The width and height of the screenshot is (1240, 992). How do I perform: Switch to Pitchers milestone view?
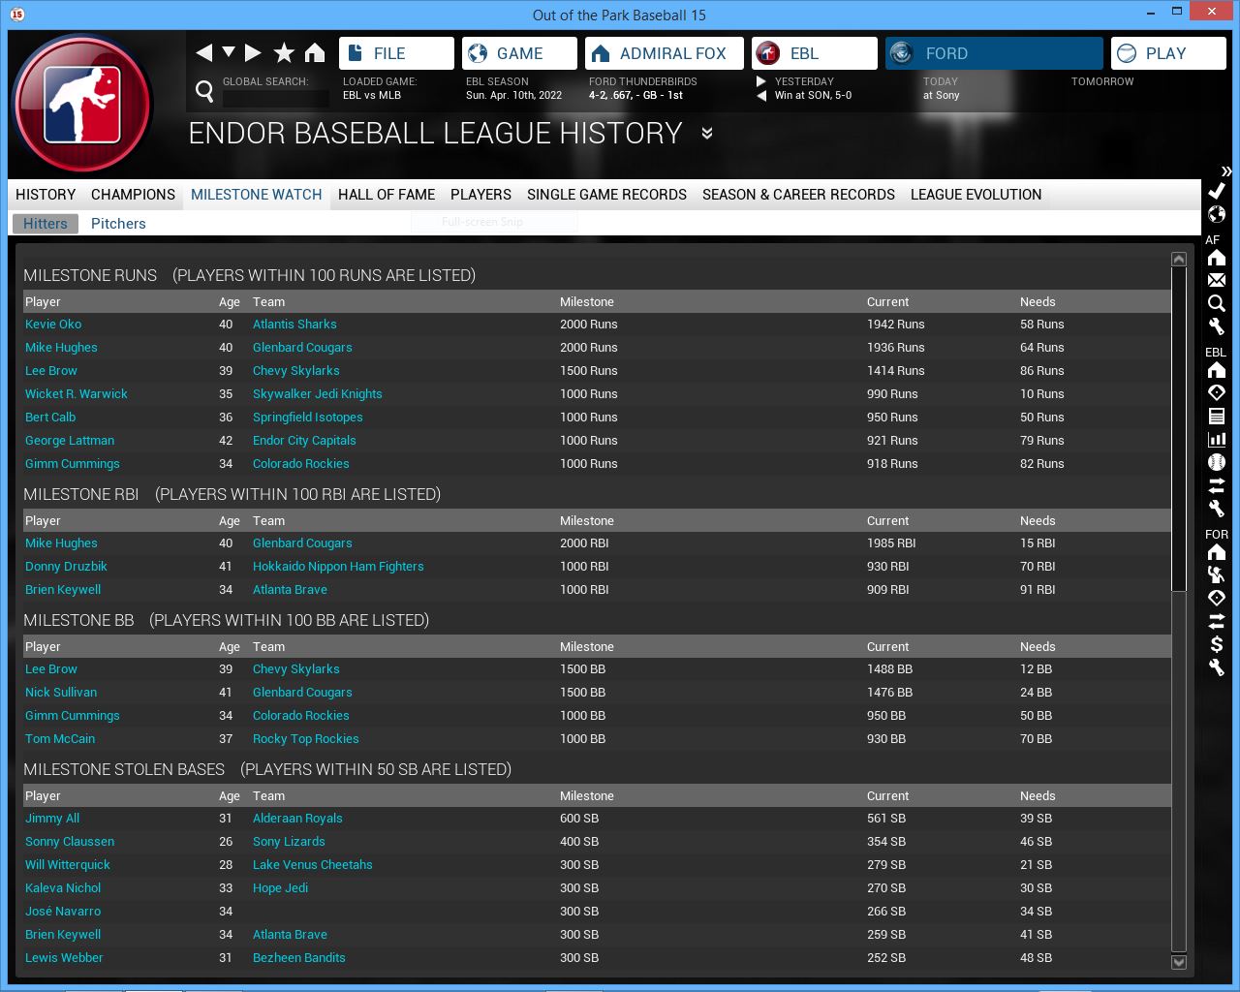pyautogui.click(x=118, y=224)
